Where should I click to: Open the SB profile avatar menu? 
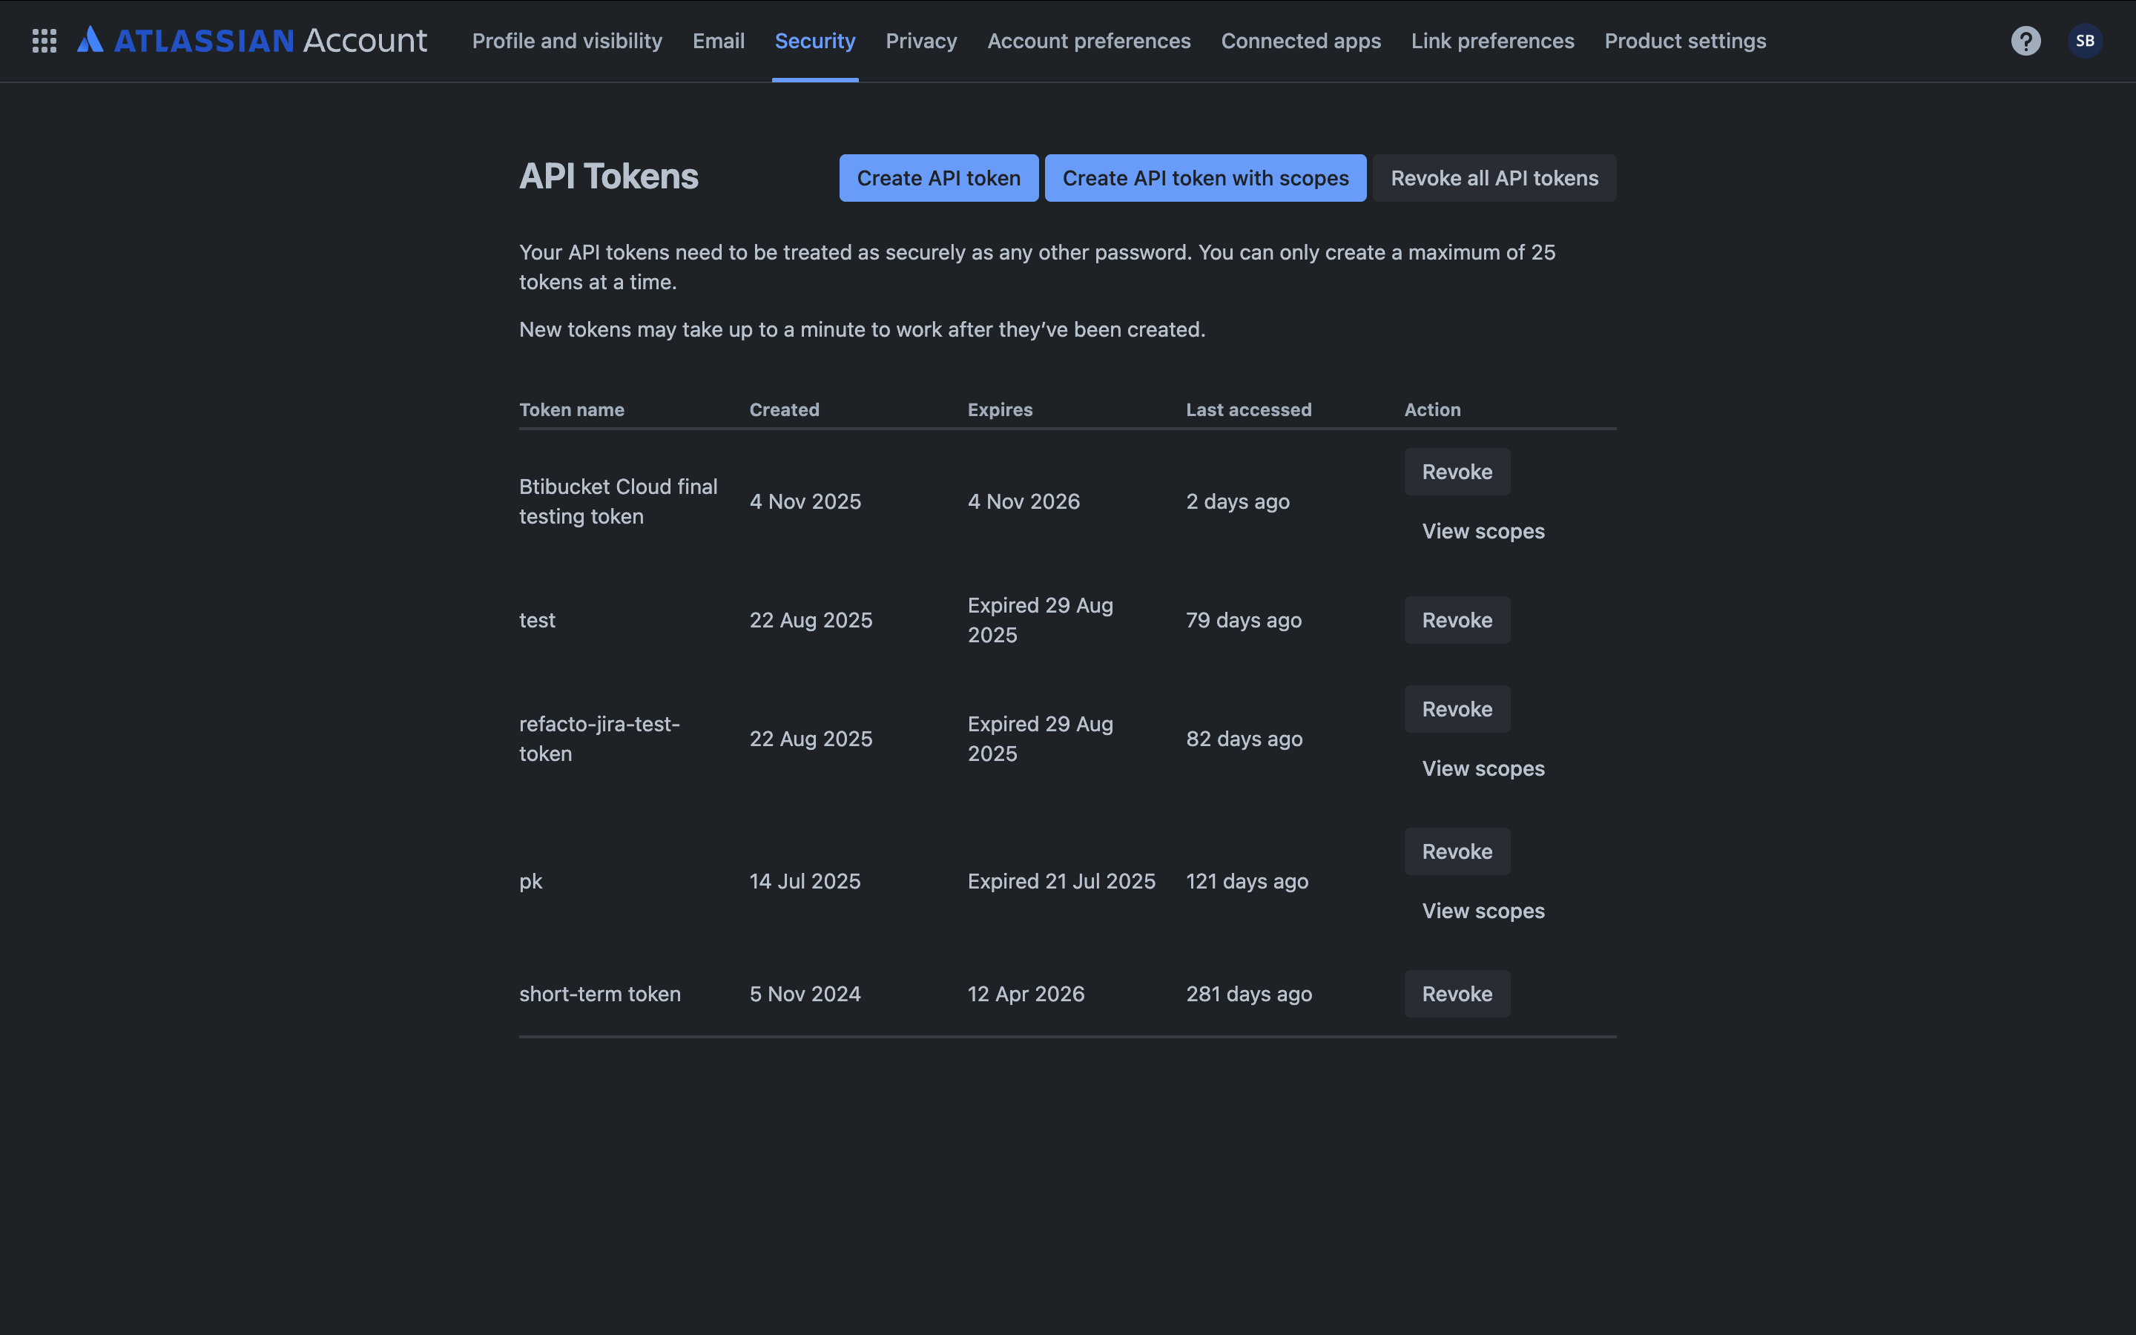[2086, 40]
